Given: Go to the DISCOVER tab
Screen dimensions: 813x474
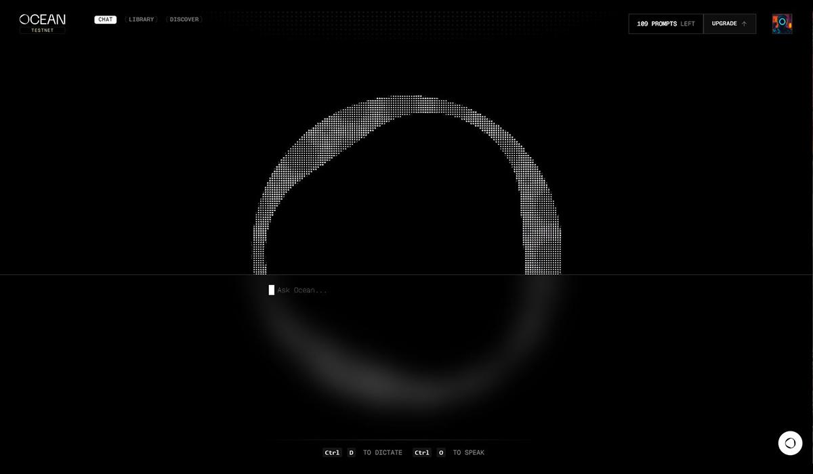Looking at the screenshot, I should [x=184, y=20].
